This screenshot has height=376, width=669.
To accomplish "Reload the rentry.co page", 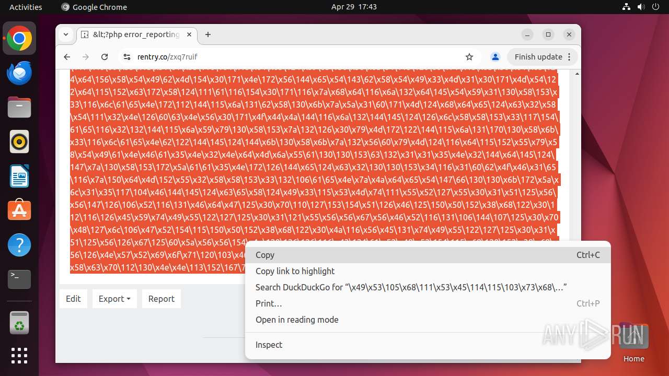I will (105, 57).
